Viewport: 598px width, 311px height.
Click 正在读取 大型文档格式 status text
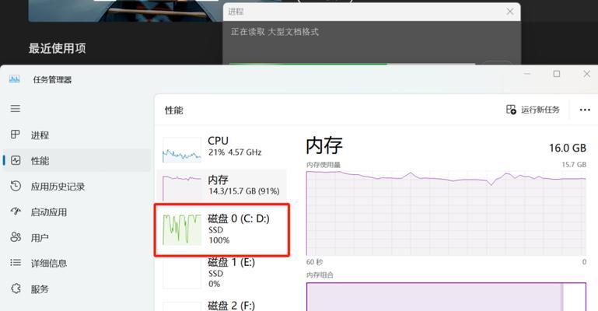(275, 32)
